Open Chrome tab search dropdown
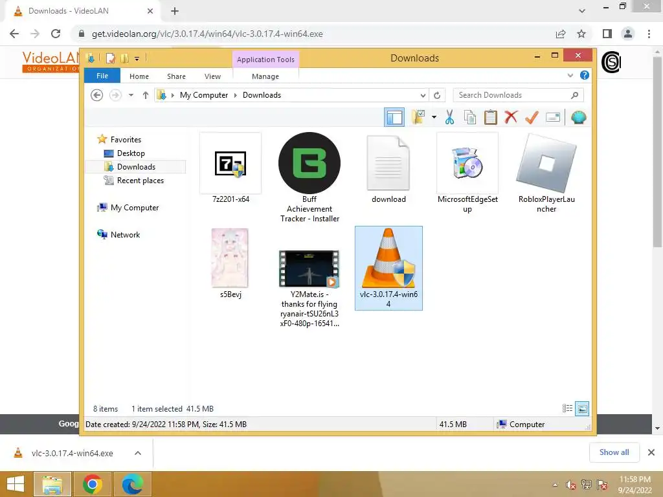The width and height of the screenshot is (663, 497). (582, 11)
